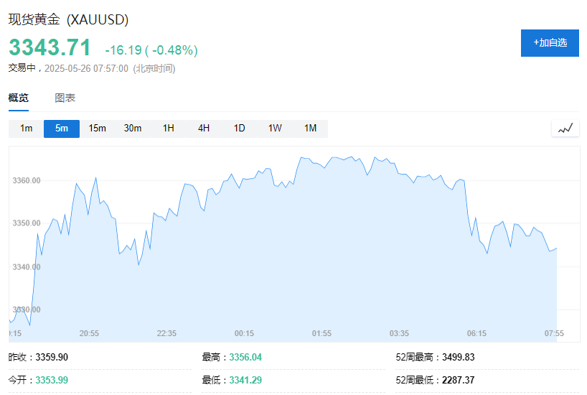Click the line chart type icon
The image size is (587, 395).
coord(565,129)
